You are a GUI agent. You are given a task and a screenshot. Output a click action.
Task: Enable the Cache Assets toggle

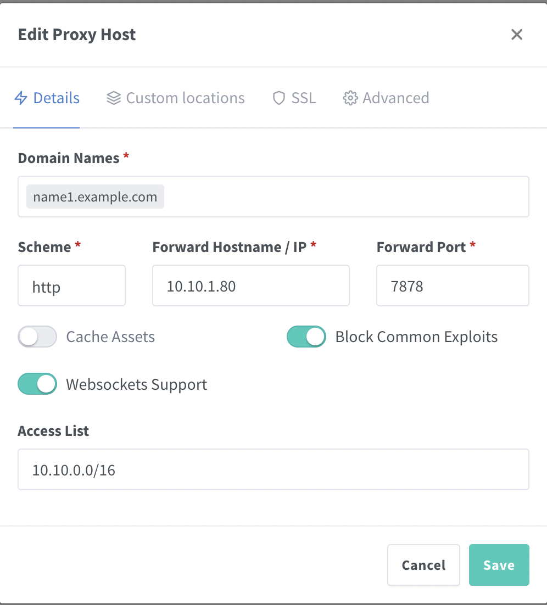pyautogui.click(x=37, y=337)
